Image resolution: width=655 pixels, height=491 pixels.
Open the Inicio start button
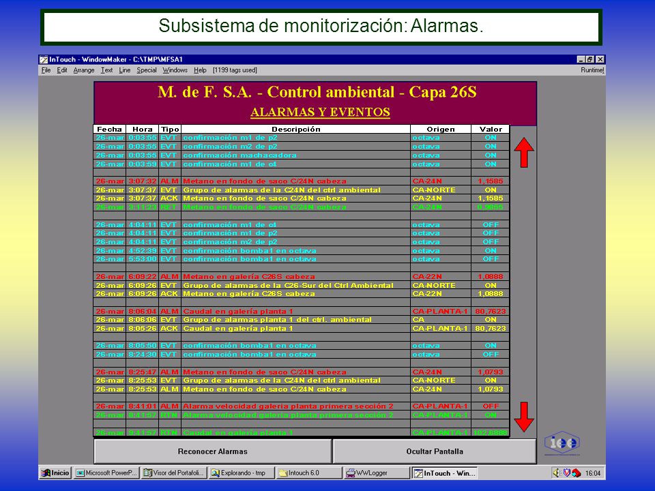point(55,473)
